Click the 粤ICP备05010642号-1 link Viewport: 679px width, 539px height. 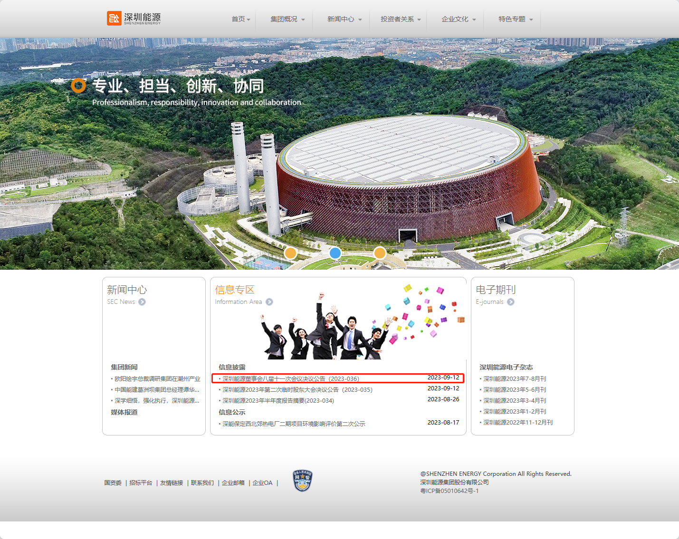(449, 491)
